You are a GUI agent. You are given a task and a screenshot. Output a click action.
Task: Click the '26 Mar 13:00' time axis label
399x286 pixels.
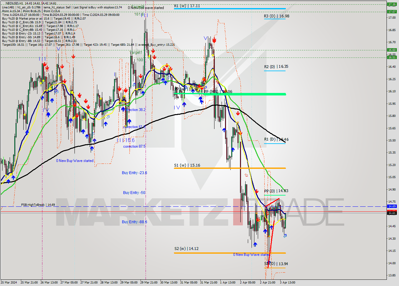(x=50, y=283)
